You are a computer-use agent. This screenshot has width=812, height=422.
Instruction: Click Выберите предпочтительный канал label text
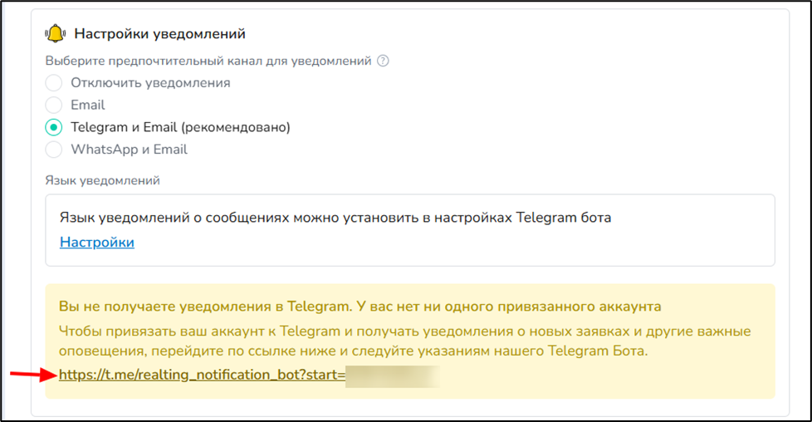[x=208, y=61]
